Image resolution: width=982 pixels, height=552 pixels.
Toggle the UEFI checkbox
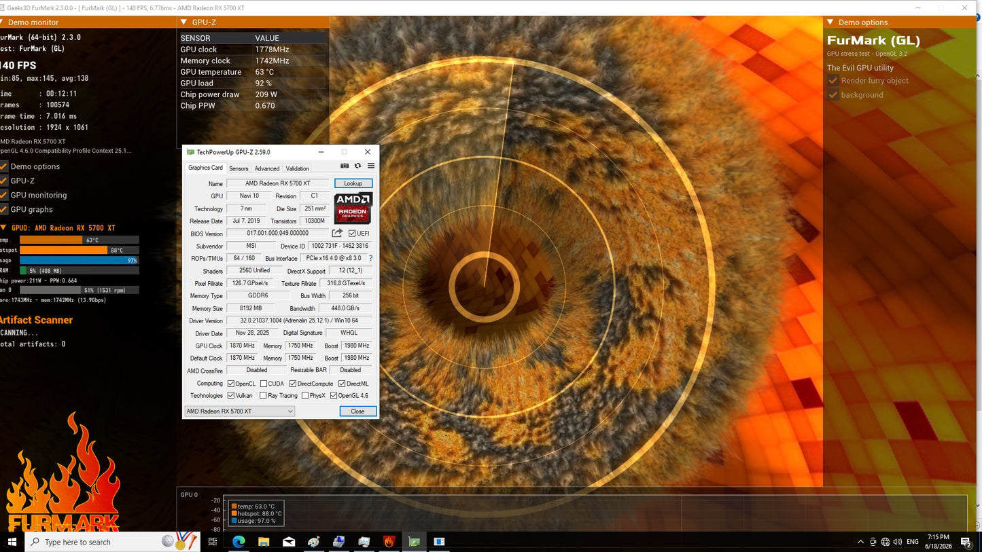click(352, 234)
